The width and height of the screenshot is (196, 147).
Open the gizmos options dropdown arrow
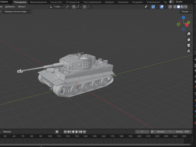(157, 7)
